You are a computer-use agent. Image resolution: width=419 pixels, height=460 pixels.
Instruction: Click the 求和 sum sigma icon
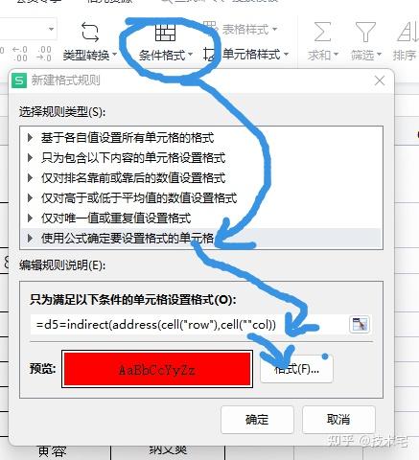pyautogui.click(x=322, y=32)
